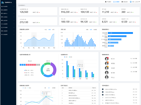This screenshot has height=105, width=141.
Task: Click the rank 1 circle in the favorites list
Action: (x=103, y=89)
